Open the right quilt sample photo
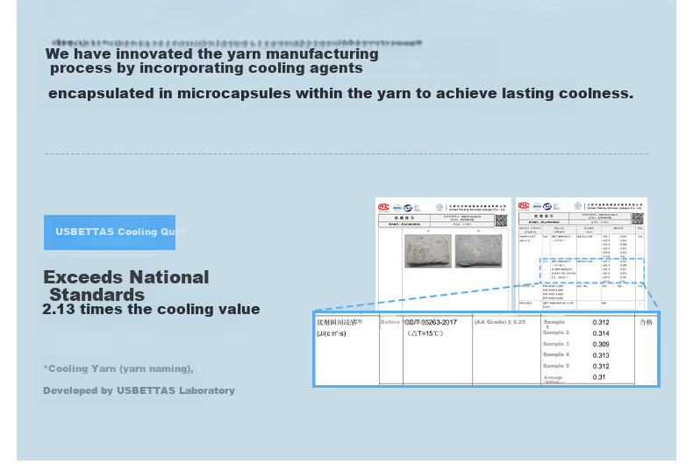Viewport: 693px width, 465px height. pyautogui.click(x=478, y=251)
